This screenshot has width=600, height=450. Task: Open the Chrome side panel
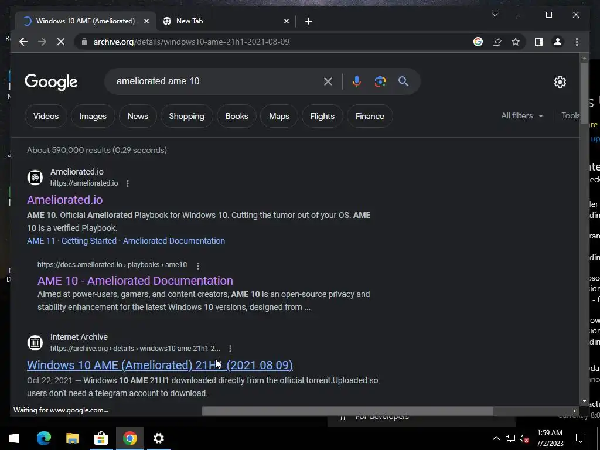(x=539, y=42)
